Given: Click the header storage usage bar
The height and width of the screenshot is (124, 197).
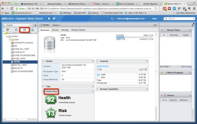Looking at the screenshot, I should coord(134,37).
